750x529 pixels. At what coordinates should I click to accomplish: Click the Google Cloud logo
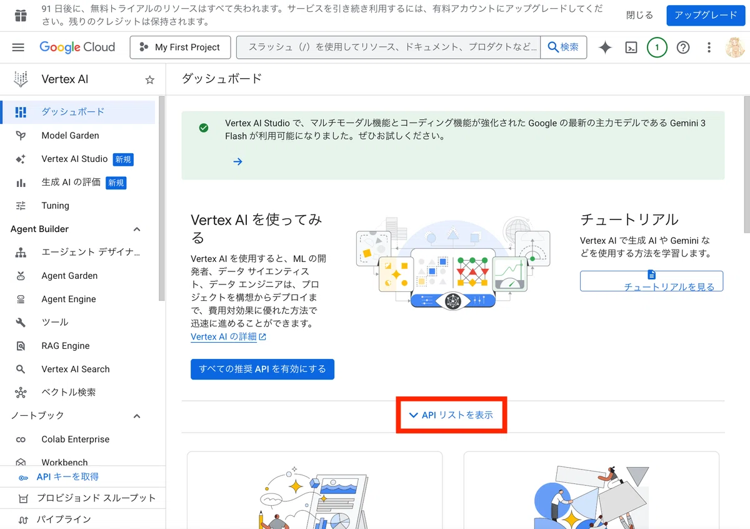tap(77, 47)
